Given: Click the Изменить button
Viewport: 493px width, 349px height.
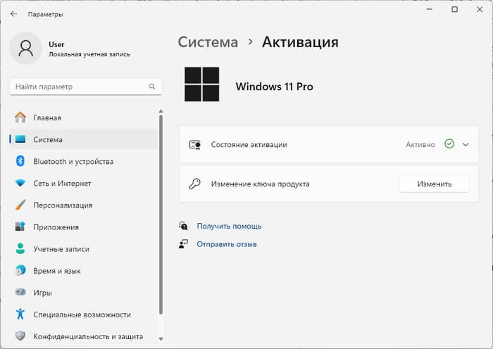Looking at the screenshot, I should pos(435,184).
